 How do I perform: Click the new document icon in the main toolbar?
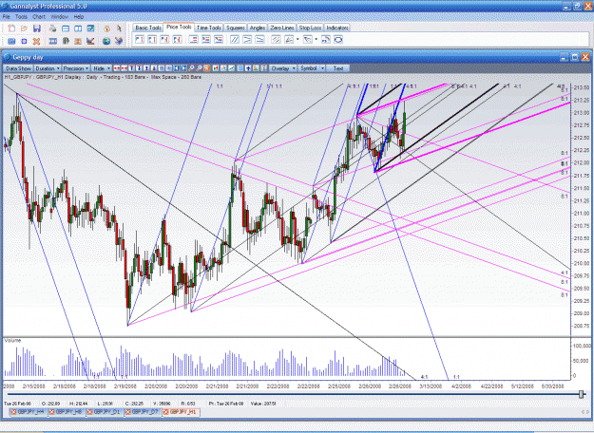pos(11,28)
